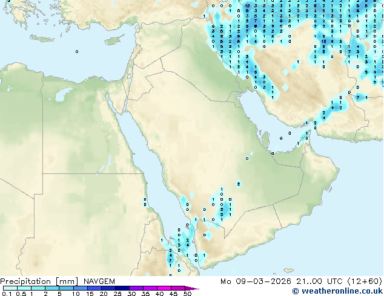Pick the 0.5–1 mm legend color swatch
This screenshot has height=296, width=384.
[24, 288]
